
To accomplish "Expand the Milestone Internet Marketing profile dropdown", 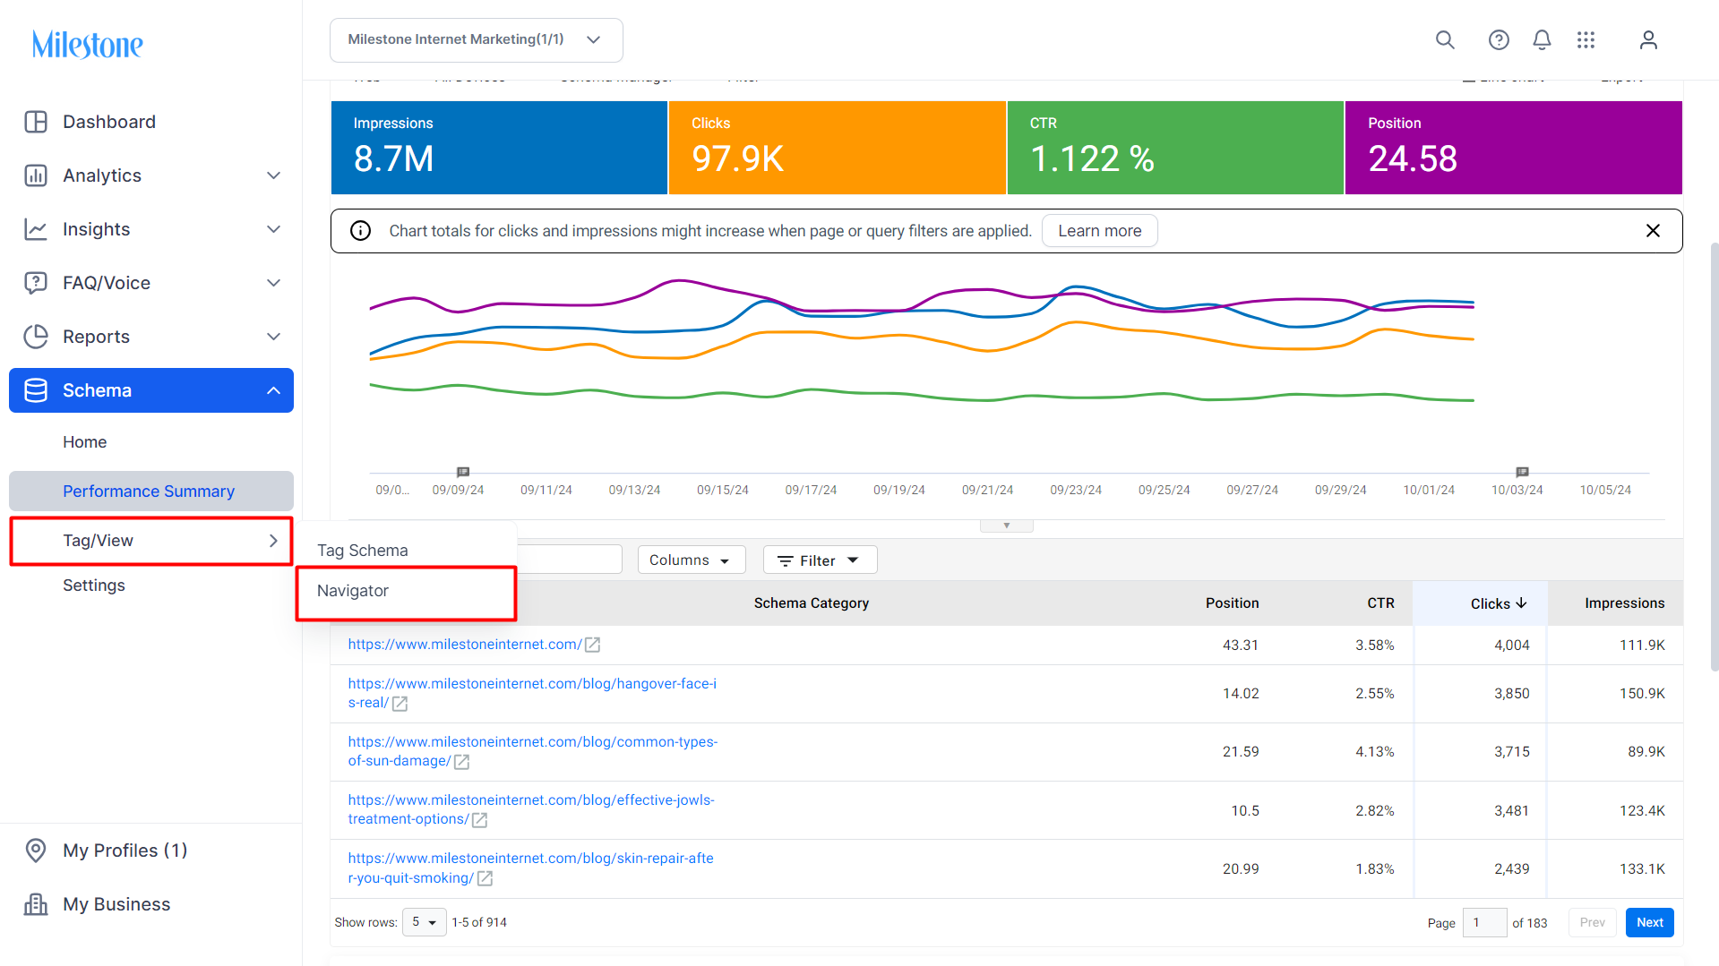I will [477, 40].
